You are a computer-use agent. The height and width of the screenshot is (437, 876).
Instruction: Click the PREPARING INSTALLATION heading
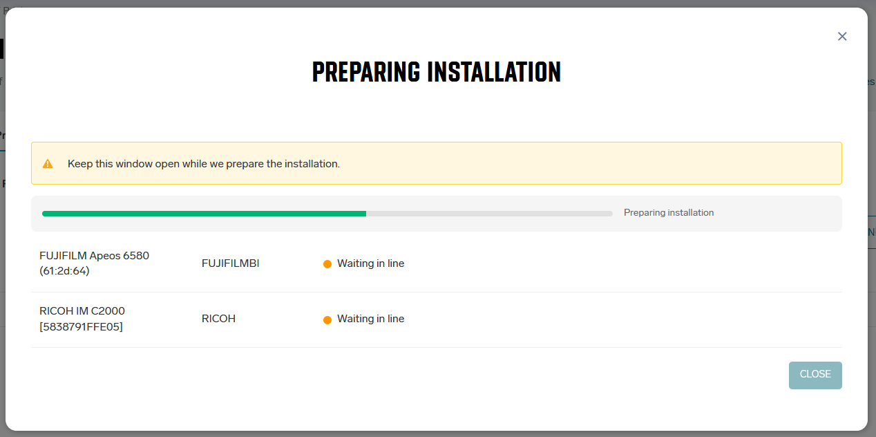(x=437, y=72)
